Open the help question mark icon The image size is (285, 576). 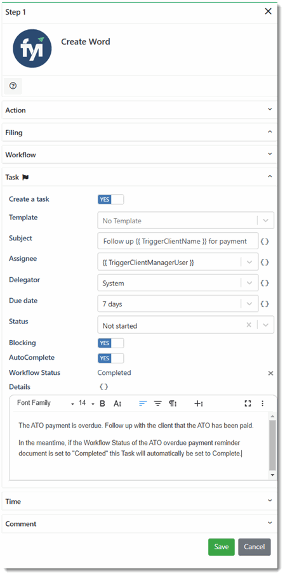click(13, 86)
